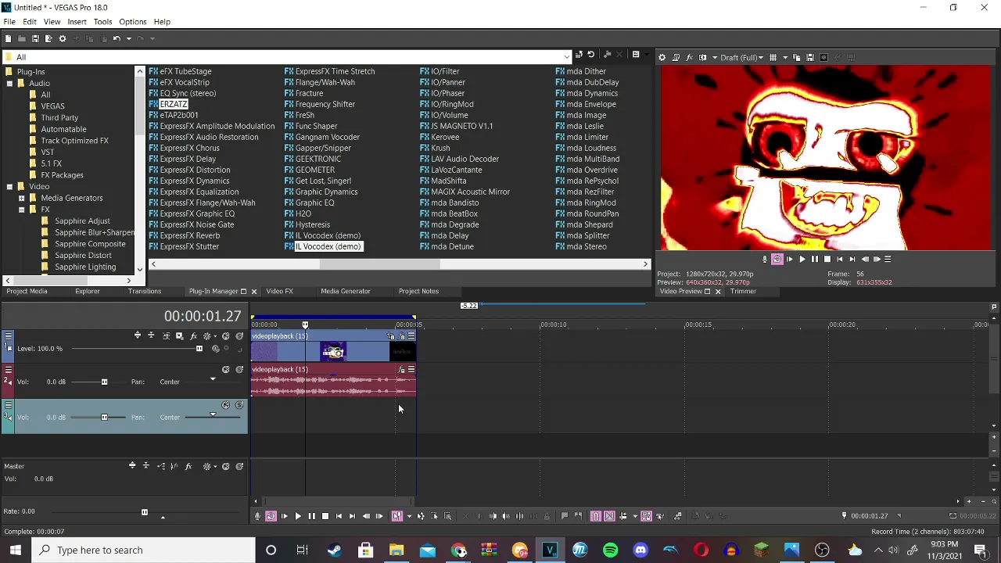Screen dimensions: 1001x563
Task: Mute audio track 3
Action: click(x=225, y=405)
